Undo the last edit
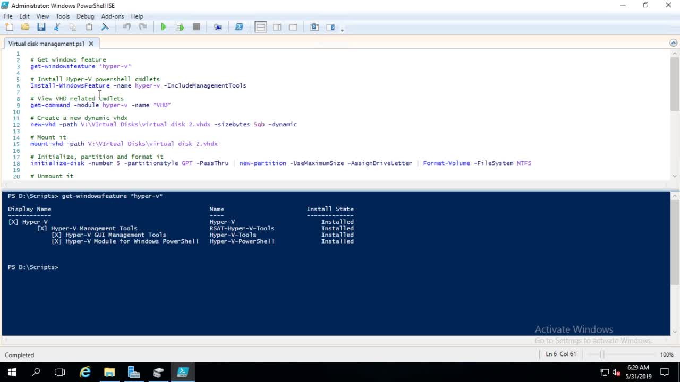The image size is (680, 382). coord(127,27)
